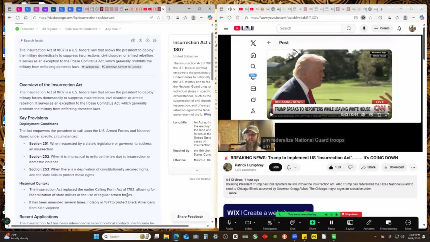Screen dimensions: 430x242
Task: Click the YouTube search magnifier button
Action: [x=349, y=28]
